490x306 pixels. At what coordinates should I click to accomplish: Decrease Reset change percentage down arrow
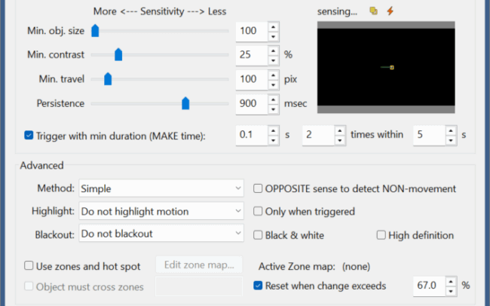click(x=452, y=290)
